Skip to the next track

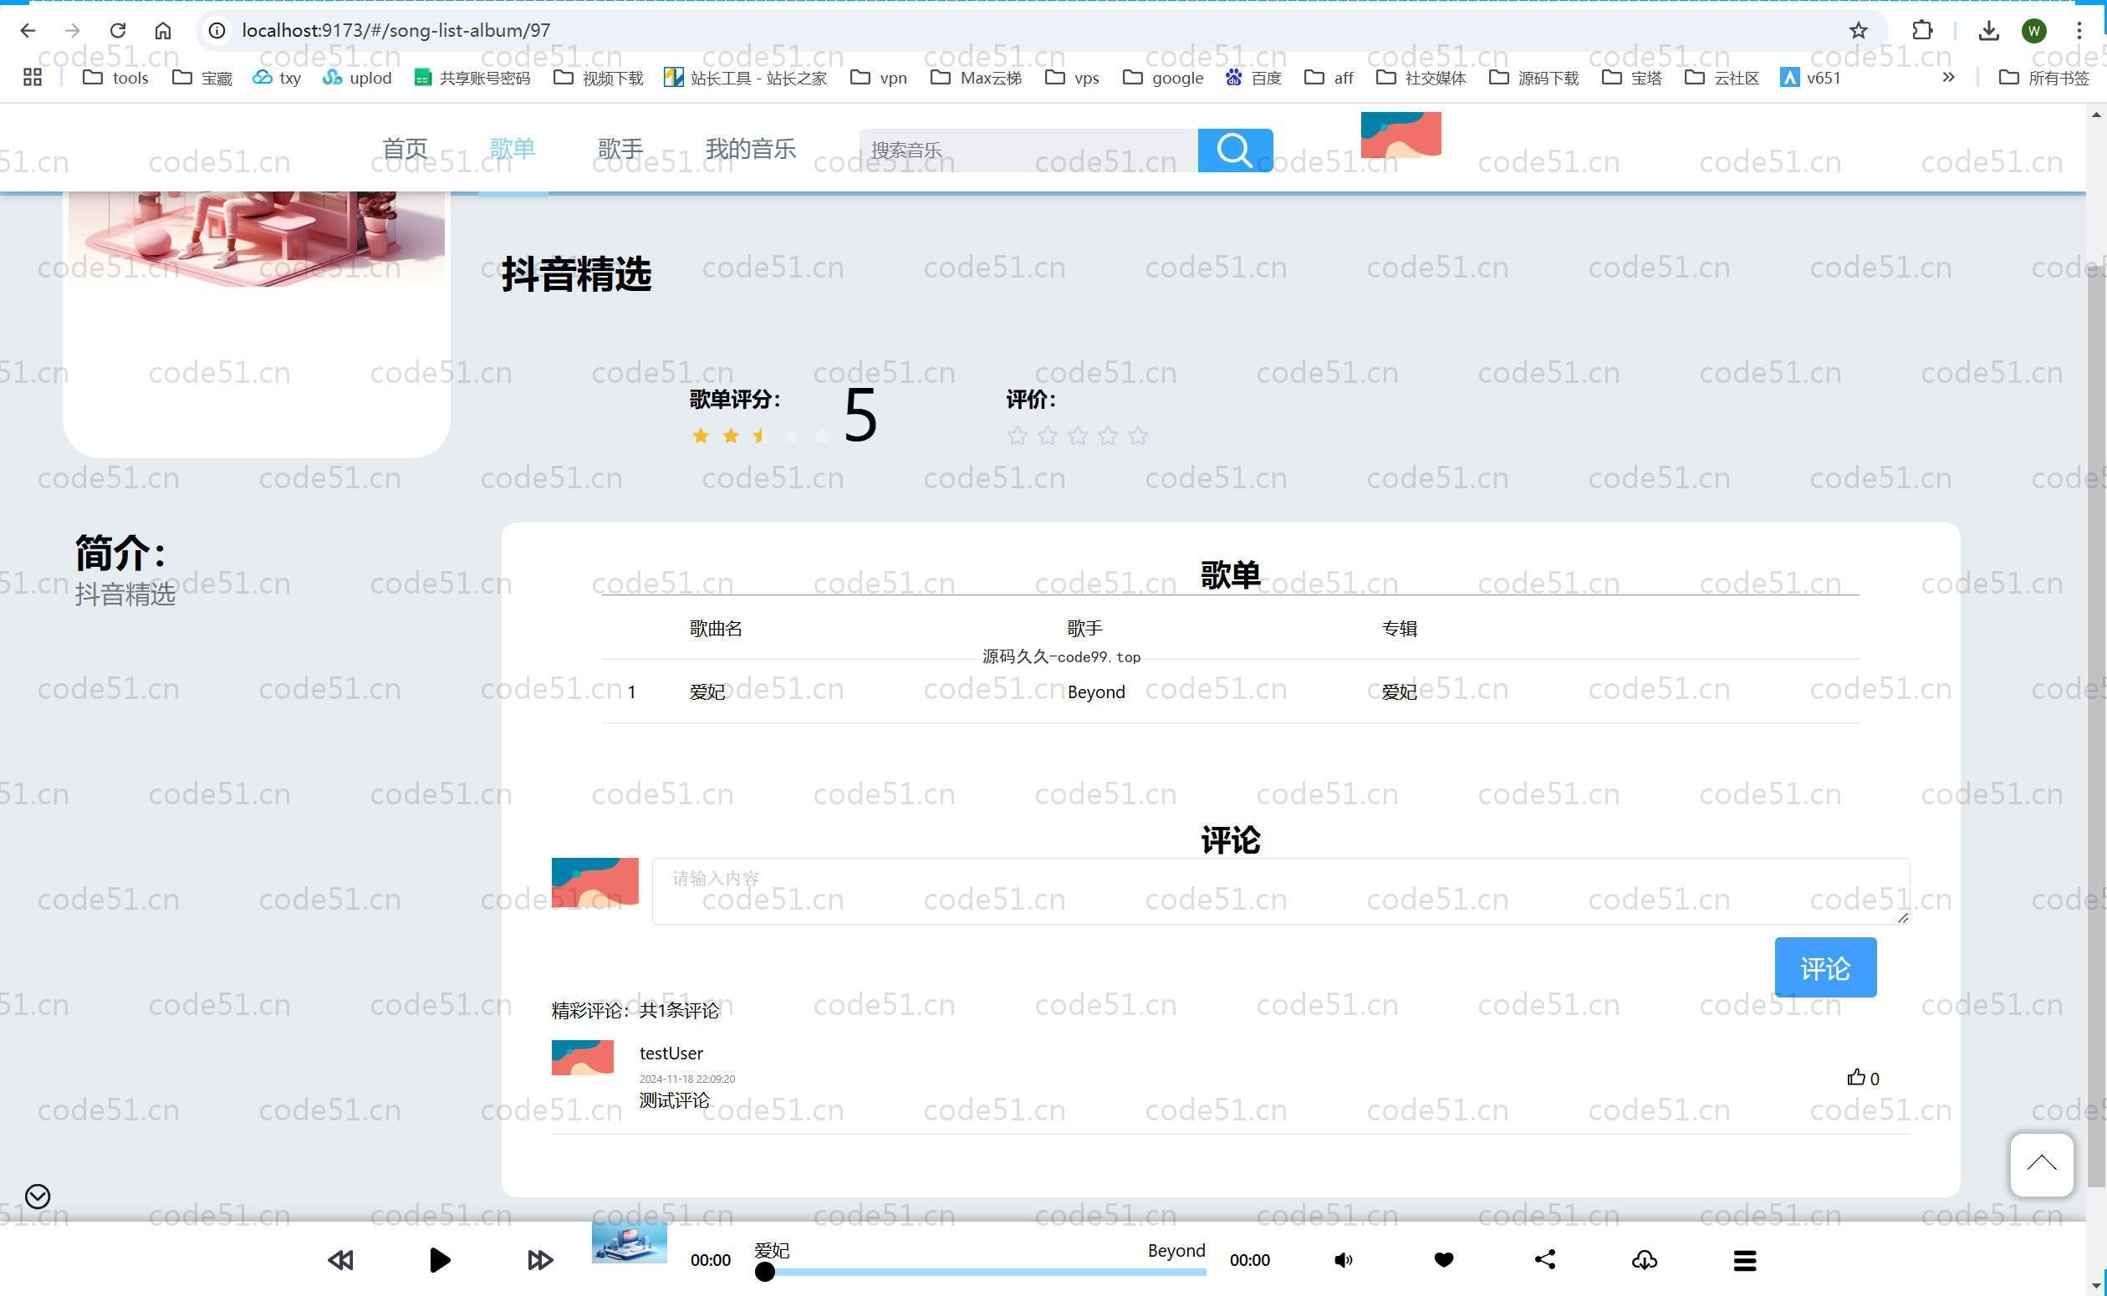coord(540,1259)
